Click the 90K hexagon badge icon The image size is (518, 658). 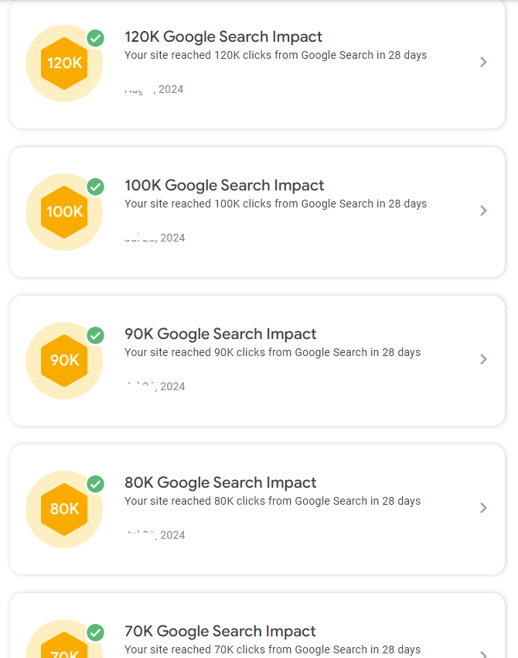tap(64, 361)
